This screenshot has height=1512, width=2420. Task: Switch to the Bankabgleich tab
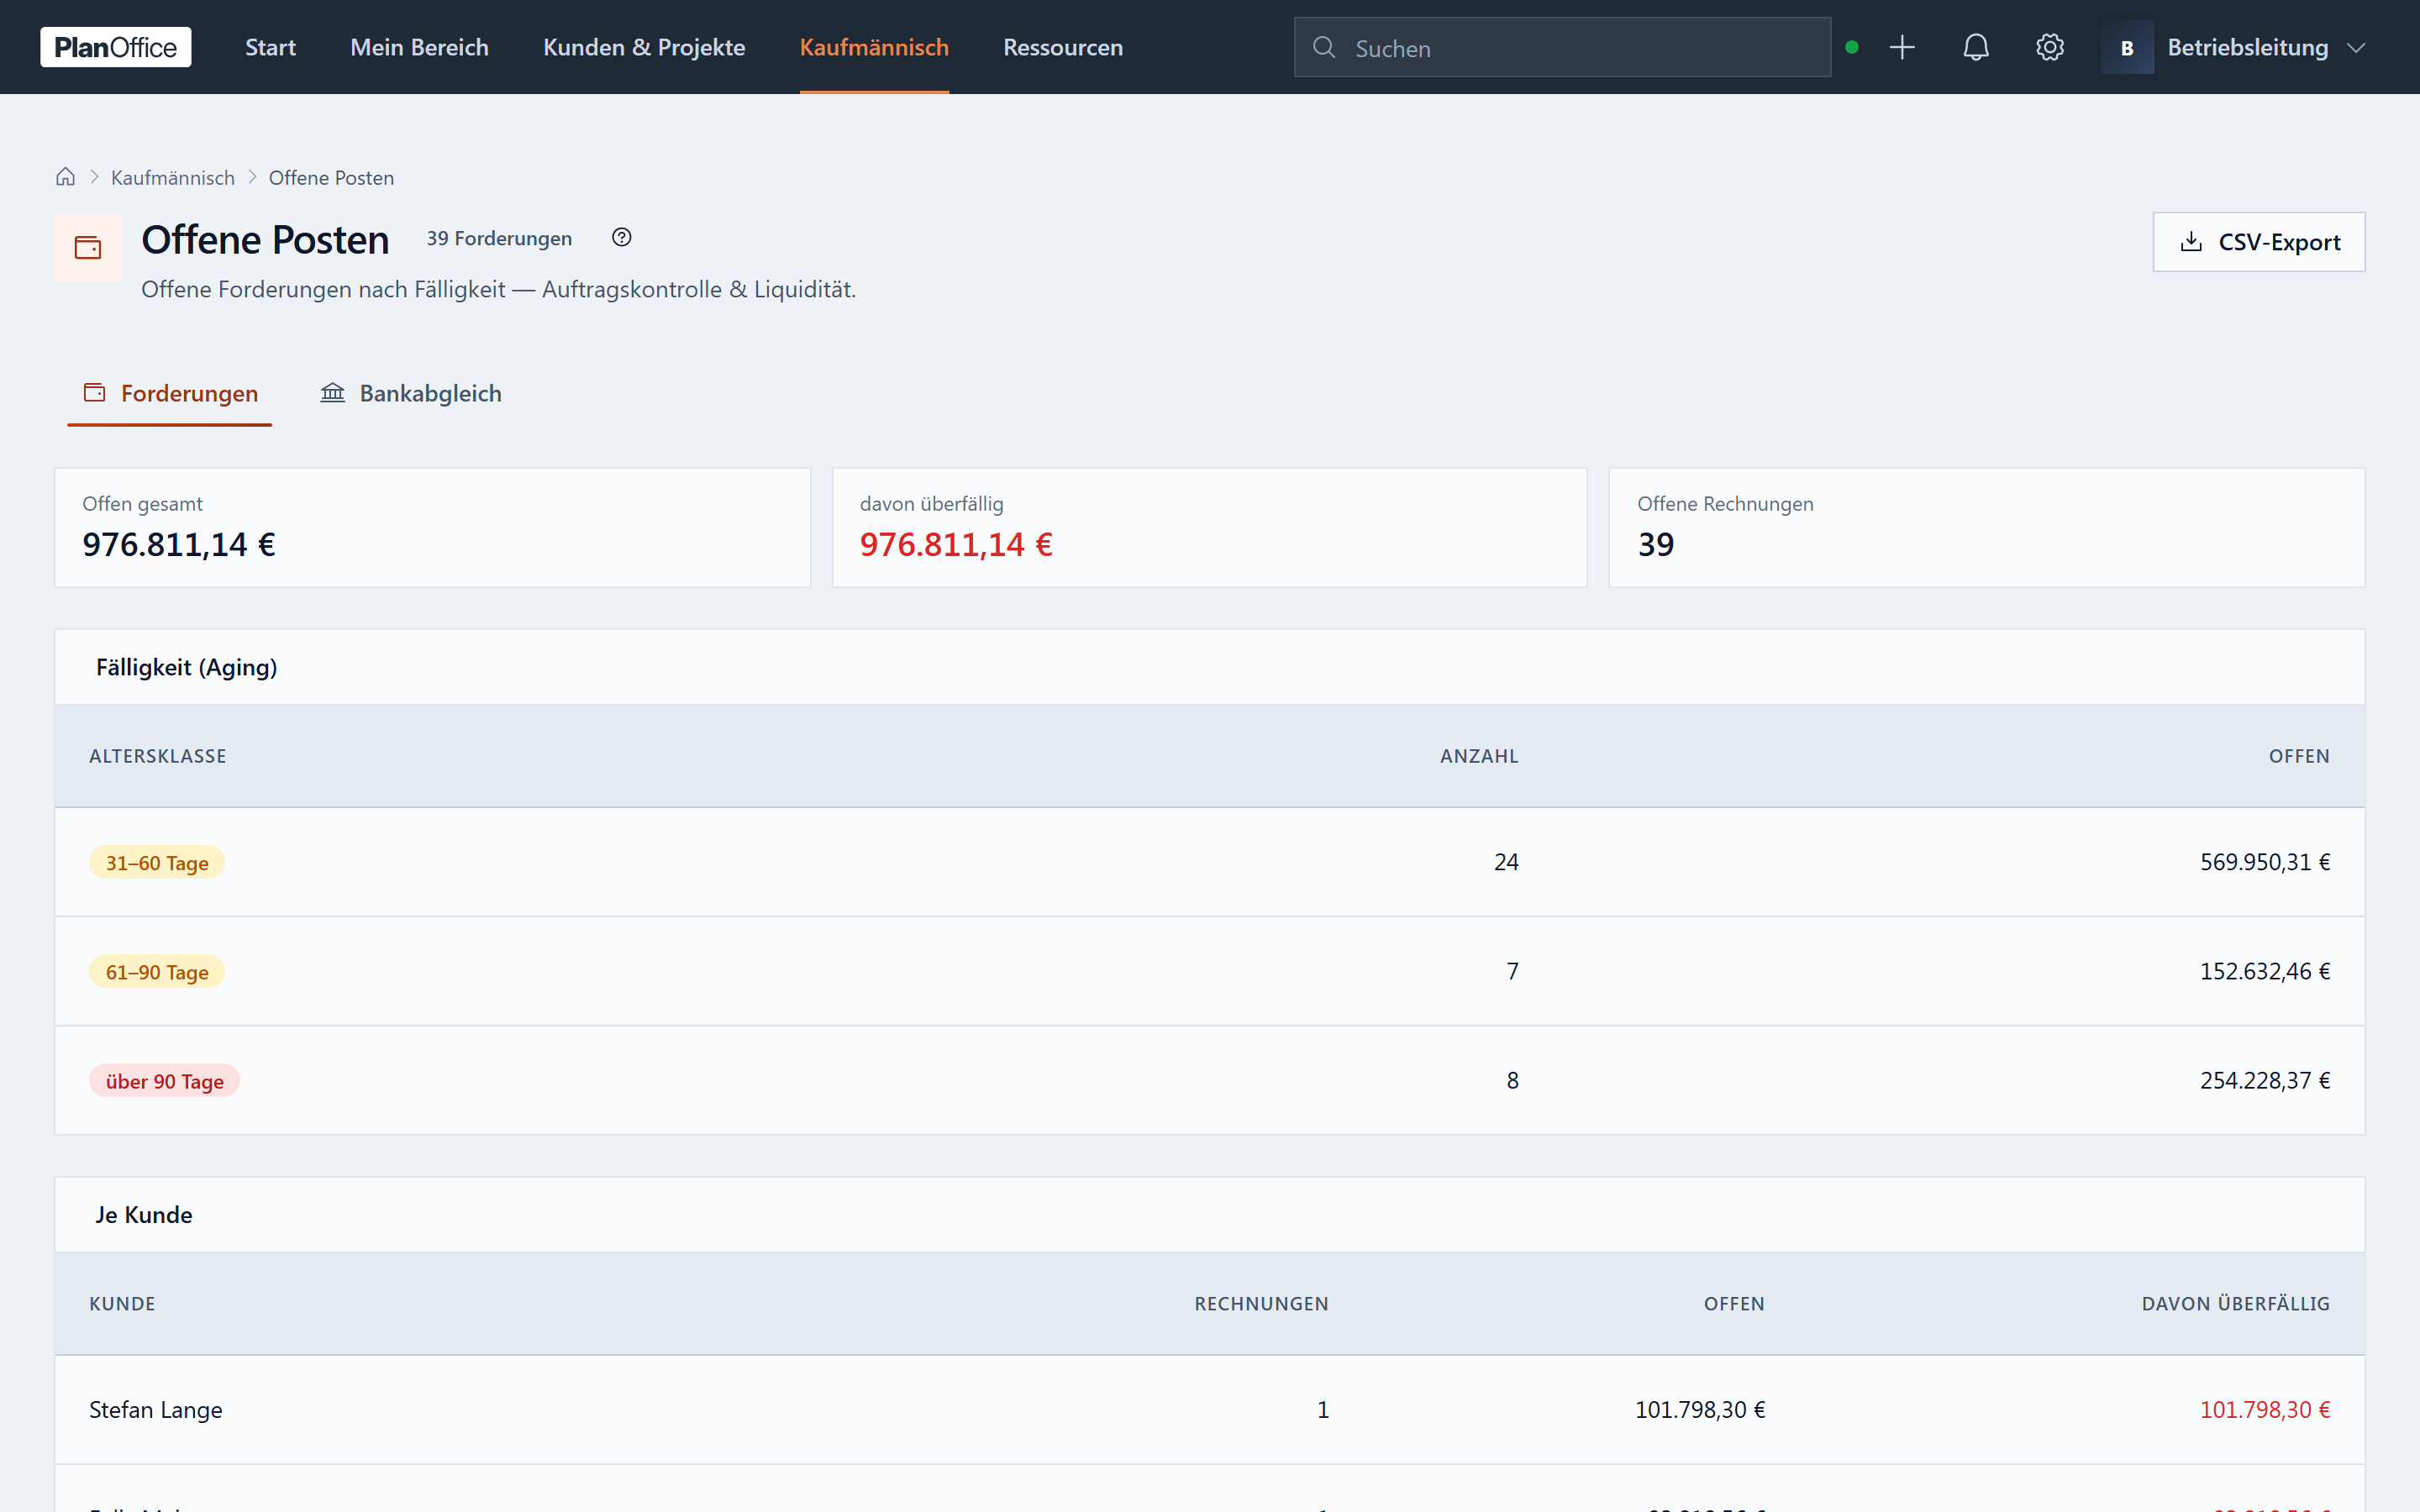pyautogui.click(x=411, y=393)
